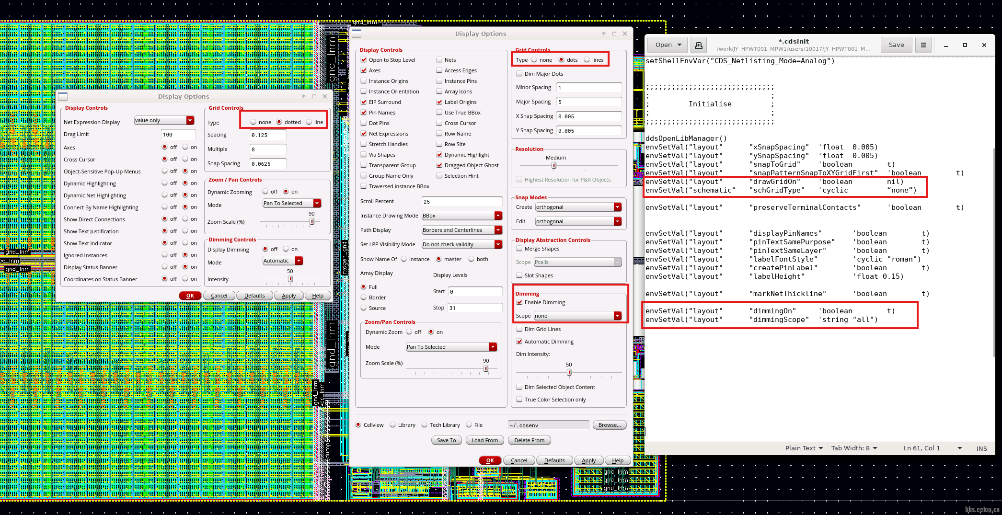Turn Axes on in the small dialog

click(185, 147)
